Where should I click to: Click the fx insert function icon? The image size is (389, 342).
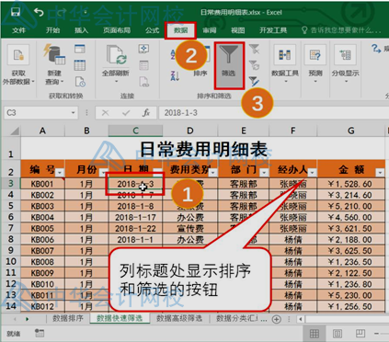146,113
